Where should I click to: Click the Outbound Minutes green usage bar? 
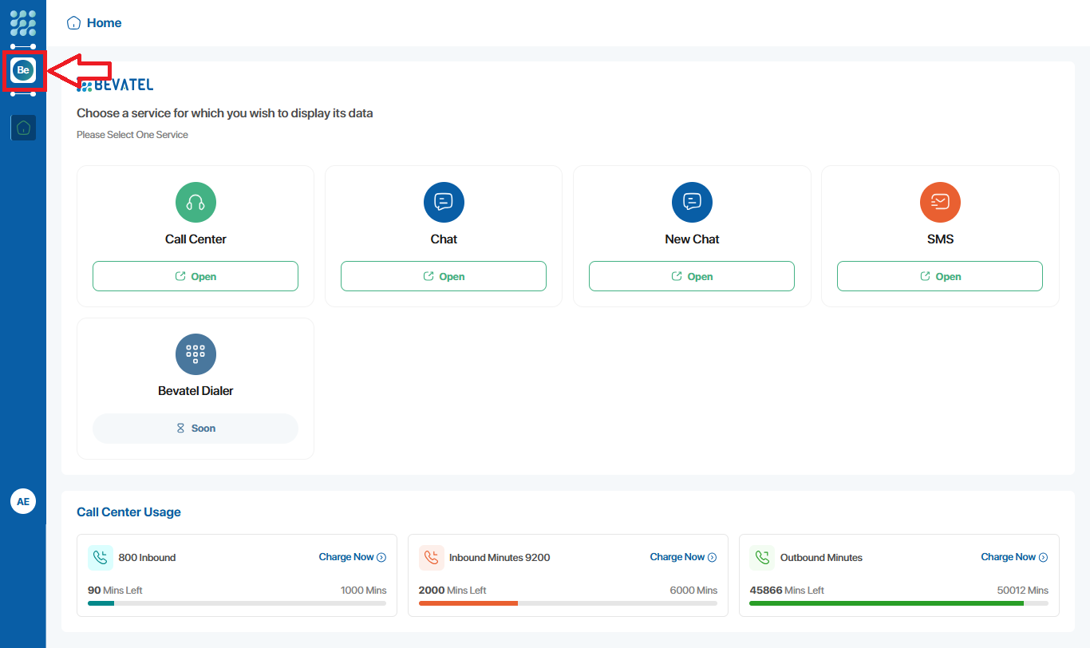(x=886, y=603)
